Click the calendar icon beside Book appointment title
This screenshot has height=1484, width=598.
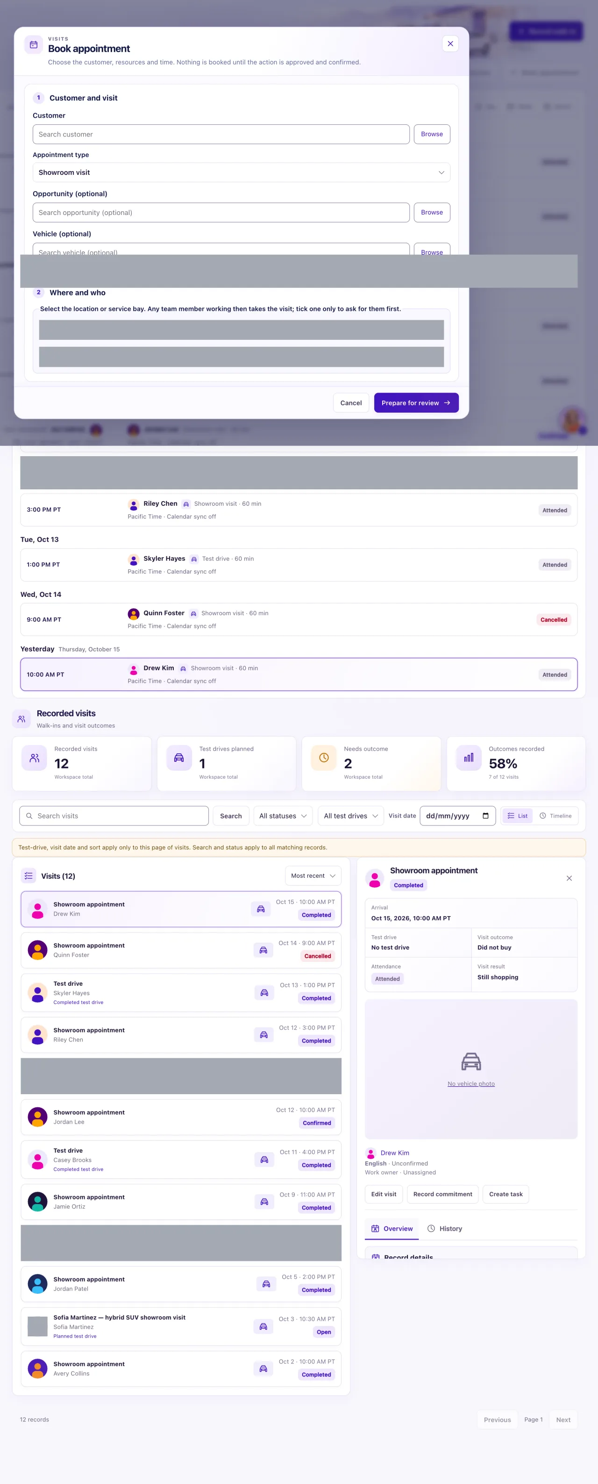(x=34, y=44)
